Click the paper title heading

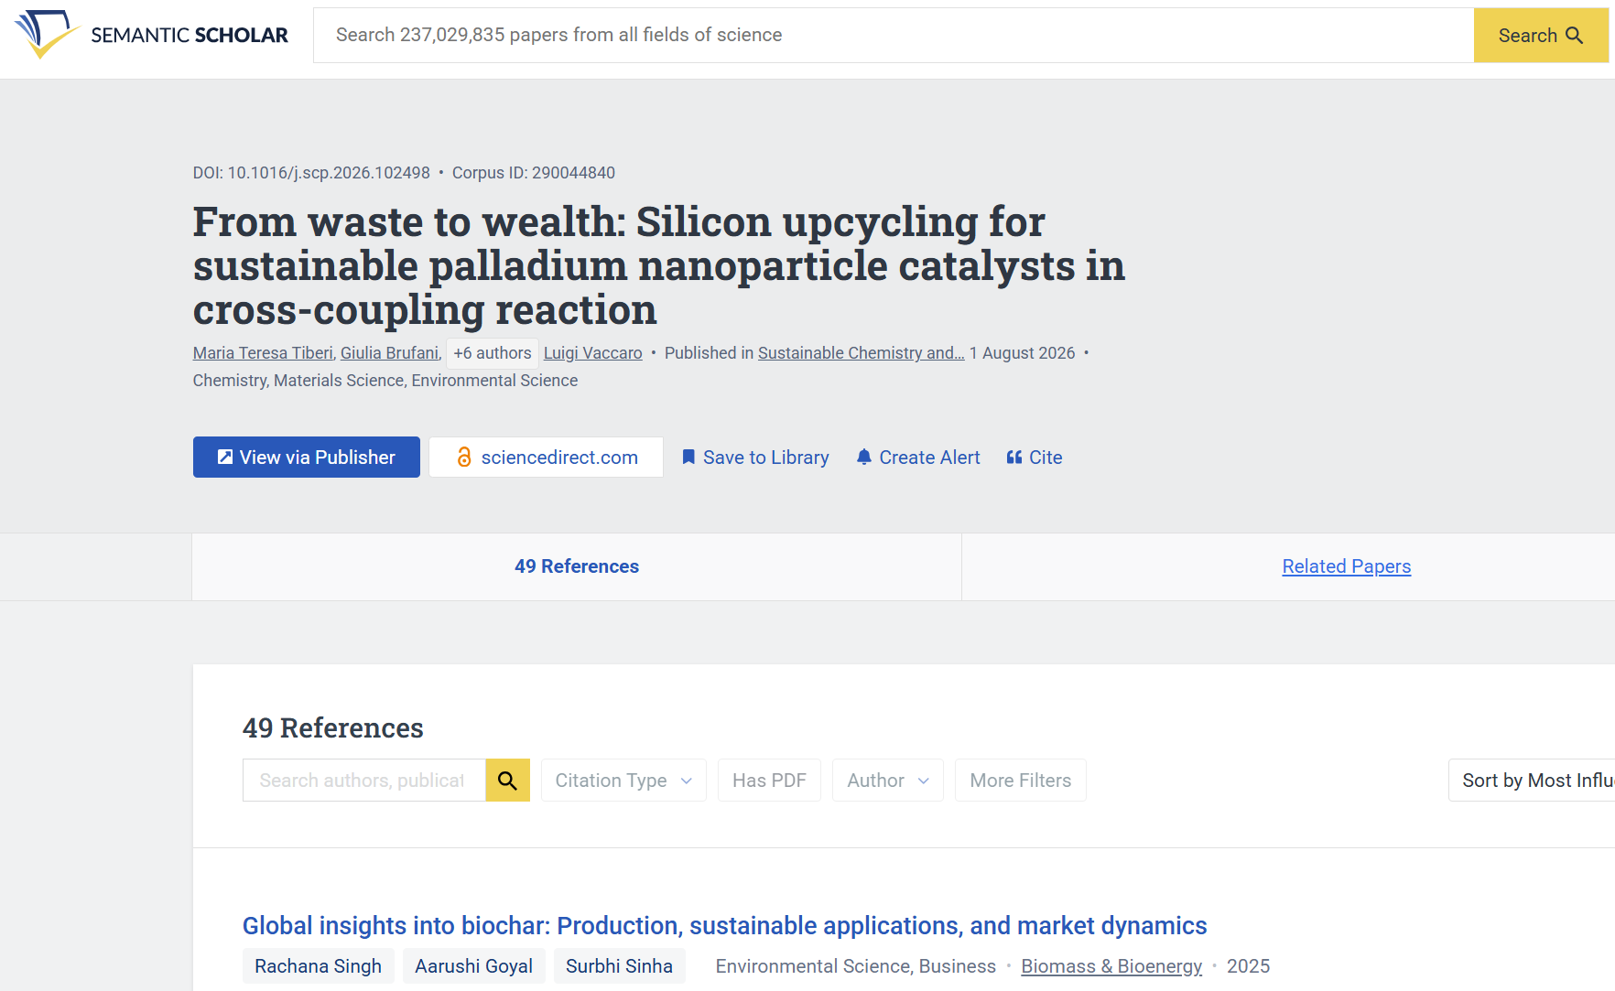pyautogui.click(x=659, y=265)
